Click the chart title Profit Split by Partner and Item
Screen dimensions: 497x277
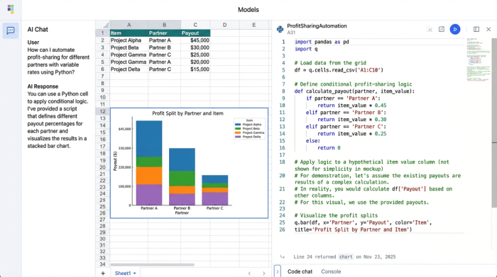coord(187,113)
